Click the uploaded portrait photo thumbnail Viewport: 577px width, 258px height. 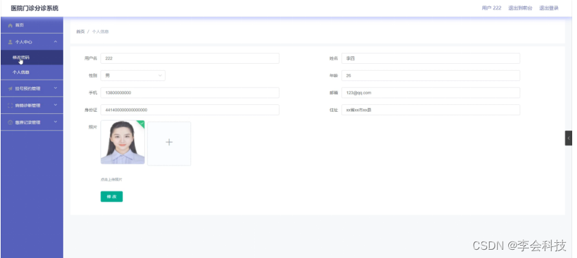click(122, 143)
